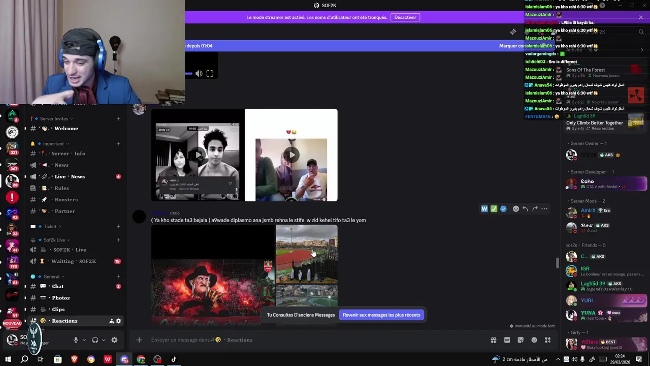This screenshot has width=650, height=366.
Task: Open Reactions channel settings gear
Action: click(119, 321)
